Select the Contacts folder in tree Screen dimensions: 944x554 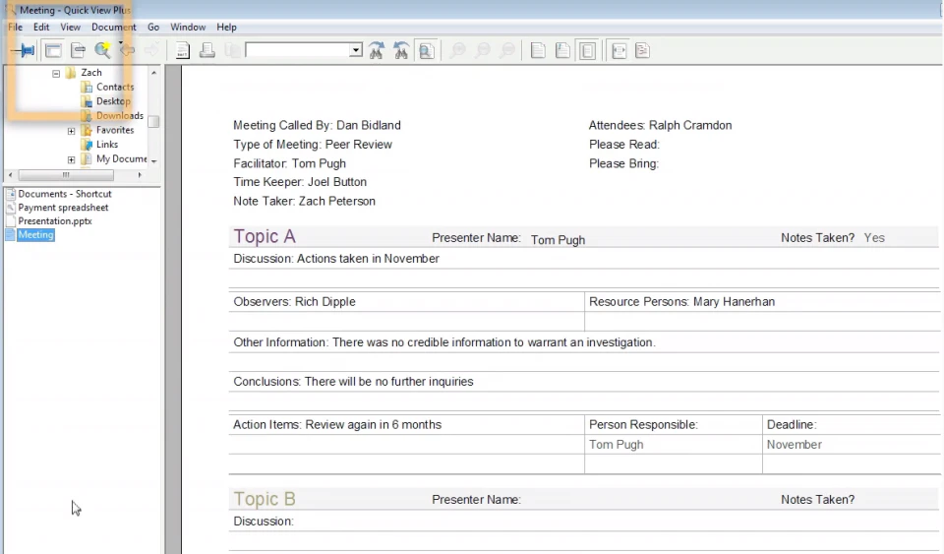tap(115, 87)
